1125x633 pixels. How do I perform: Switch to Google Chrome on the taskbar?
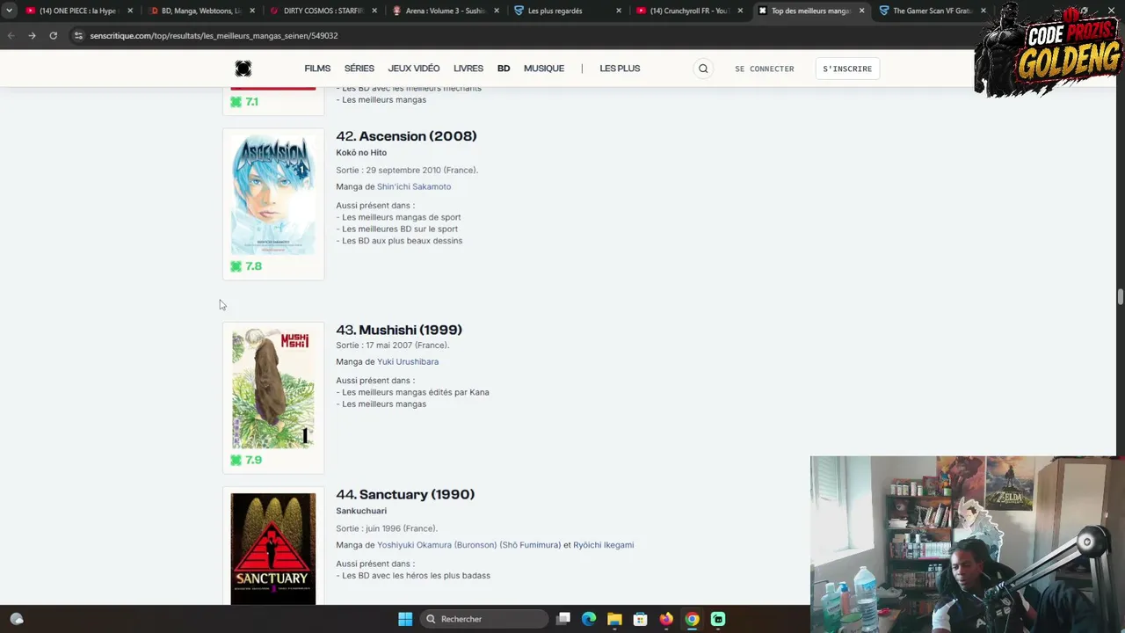click(x=692, y=619)
